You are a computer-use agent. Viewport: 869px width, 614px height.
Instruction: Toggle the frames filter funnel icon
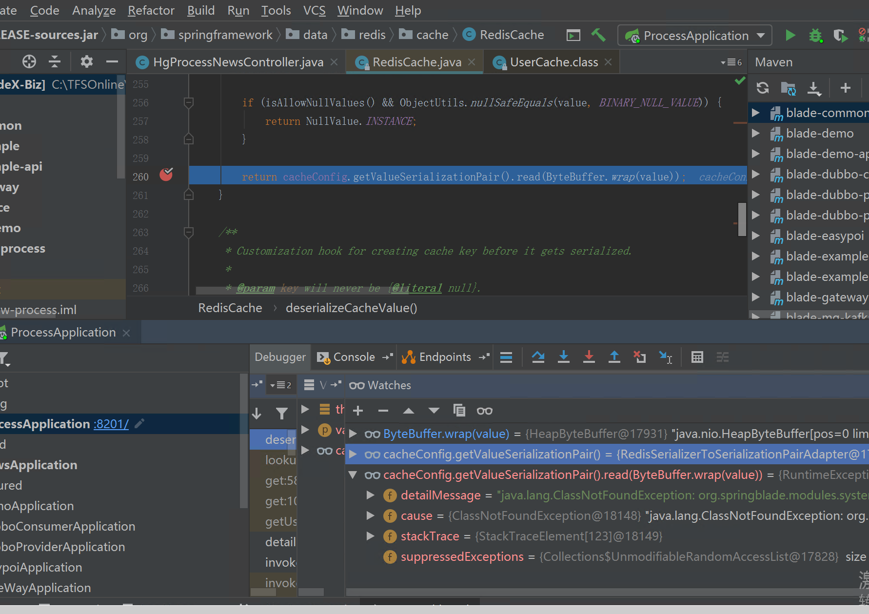282,414
